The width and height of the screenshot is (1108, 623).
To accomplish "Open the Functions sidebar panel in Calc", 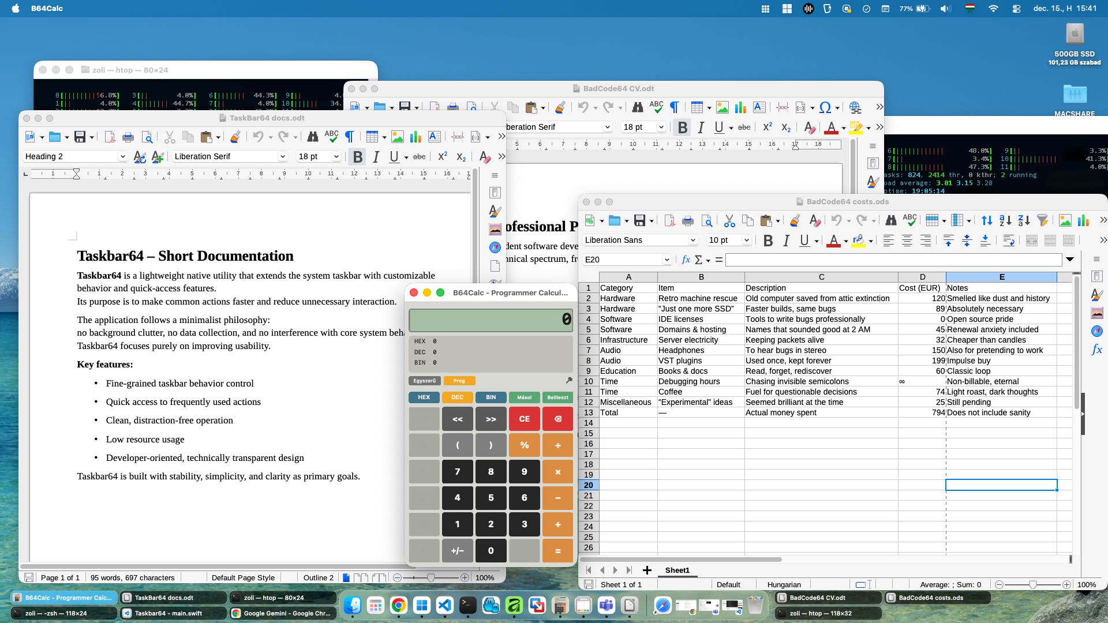I will (1098, 350).
